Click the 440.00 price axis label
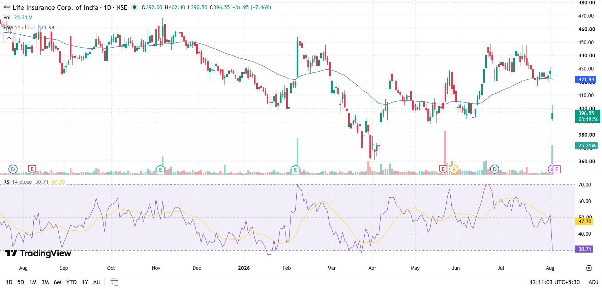The image size is (602, 289). 587,55
